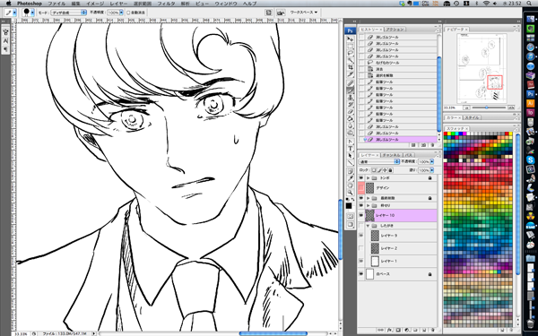Toggle visibility of レイヤー 9
This screenshot has width=538, height=336.
(x=361, y=236)
